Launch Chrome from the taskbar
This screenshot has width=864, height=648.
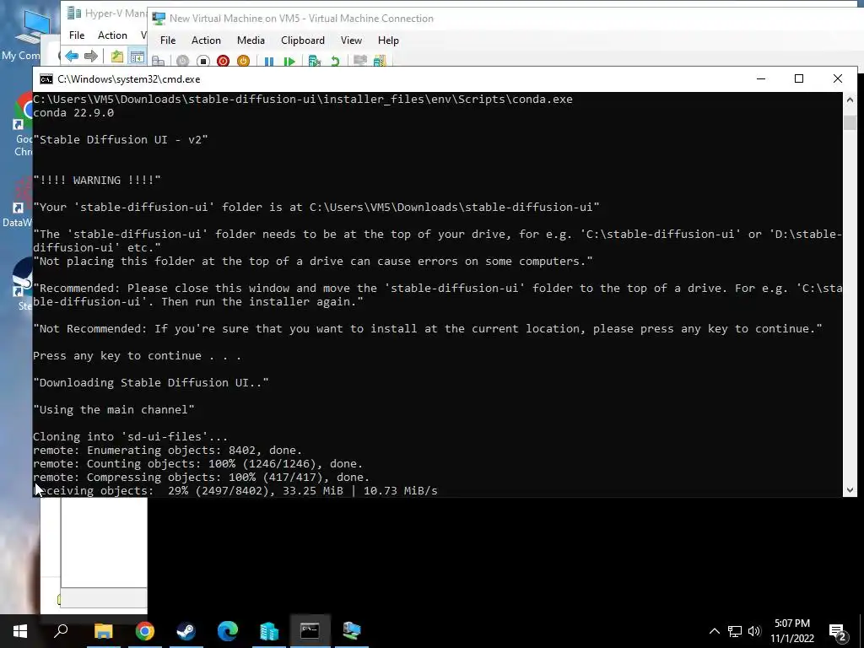click(x=144, y=631)
